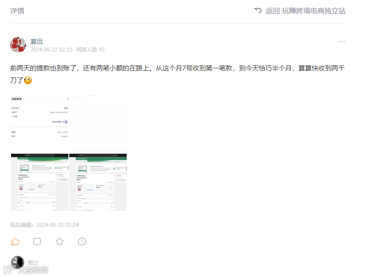Report the post via exclamation-mark icon
This screenshot has width=368, height=277.
pyautogui.click(x=82, y=241)
